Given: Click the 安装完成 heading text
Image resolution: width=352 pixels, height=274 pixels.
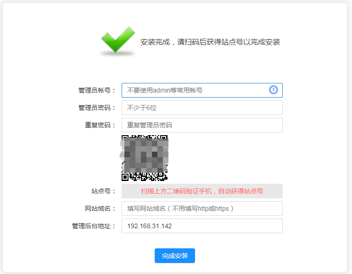Looking at the screenshot, I should (210, 42).
